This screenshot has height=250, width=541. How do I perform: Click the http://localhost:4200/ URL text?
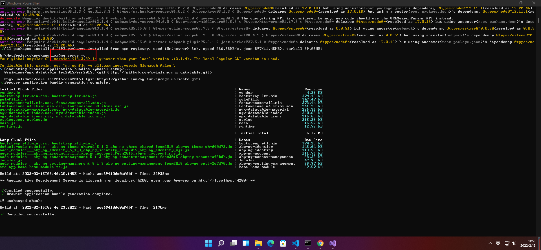coord(223,180)
